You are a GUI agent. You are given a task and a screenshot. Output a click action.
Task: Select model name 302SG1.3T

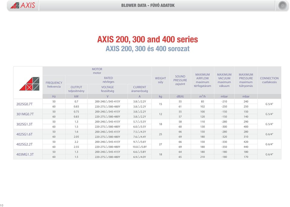24,124
